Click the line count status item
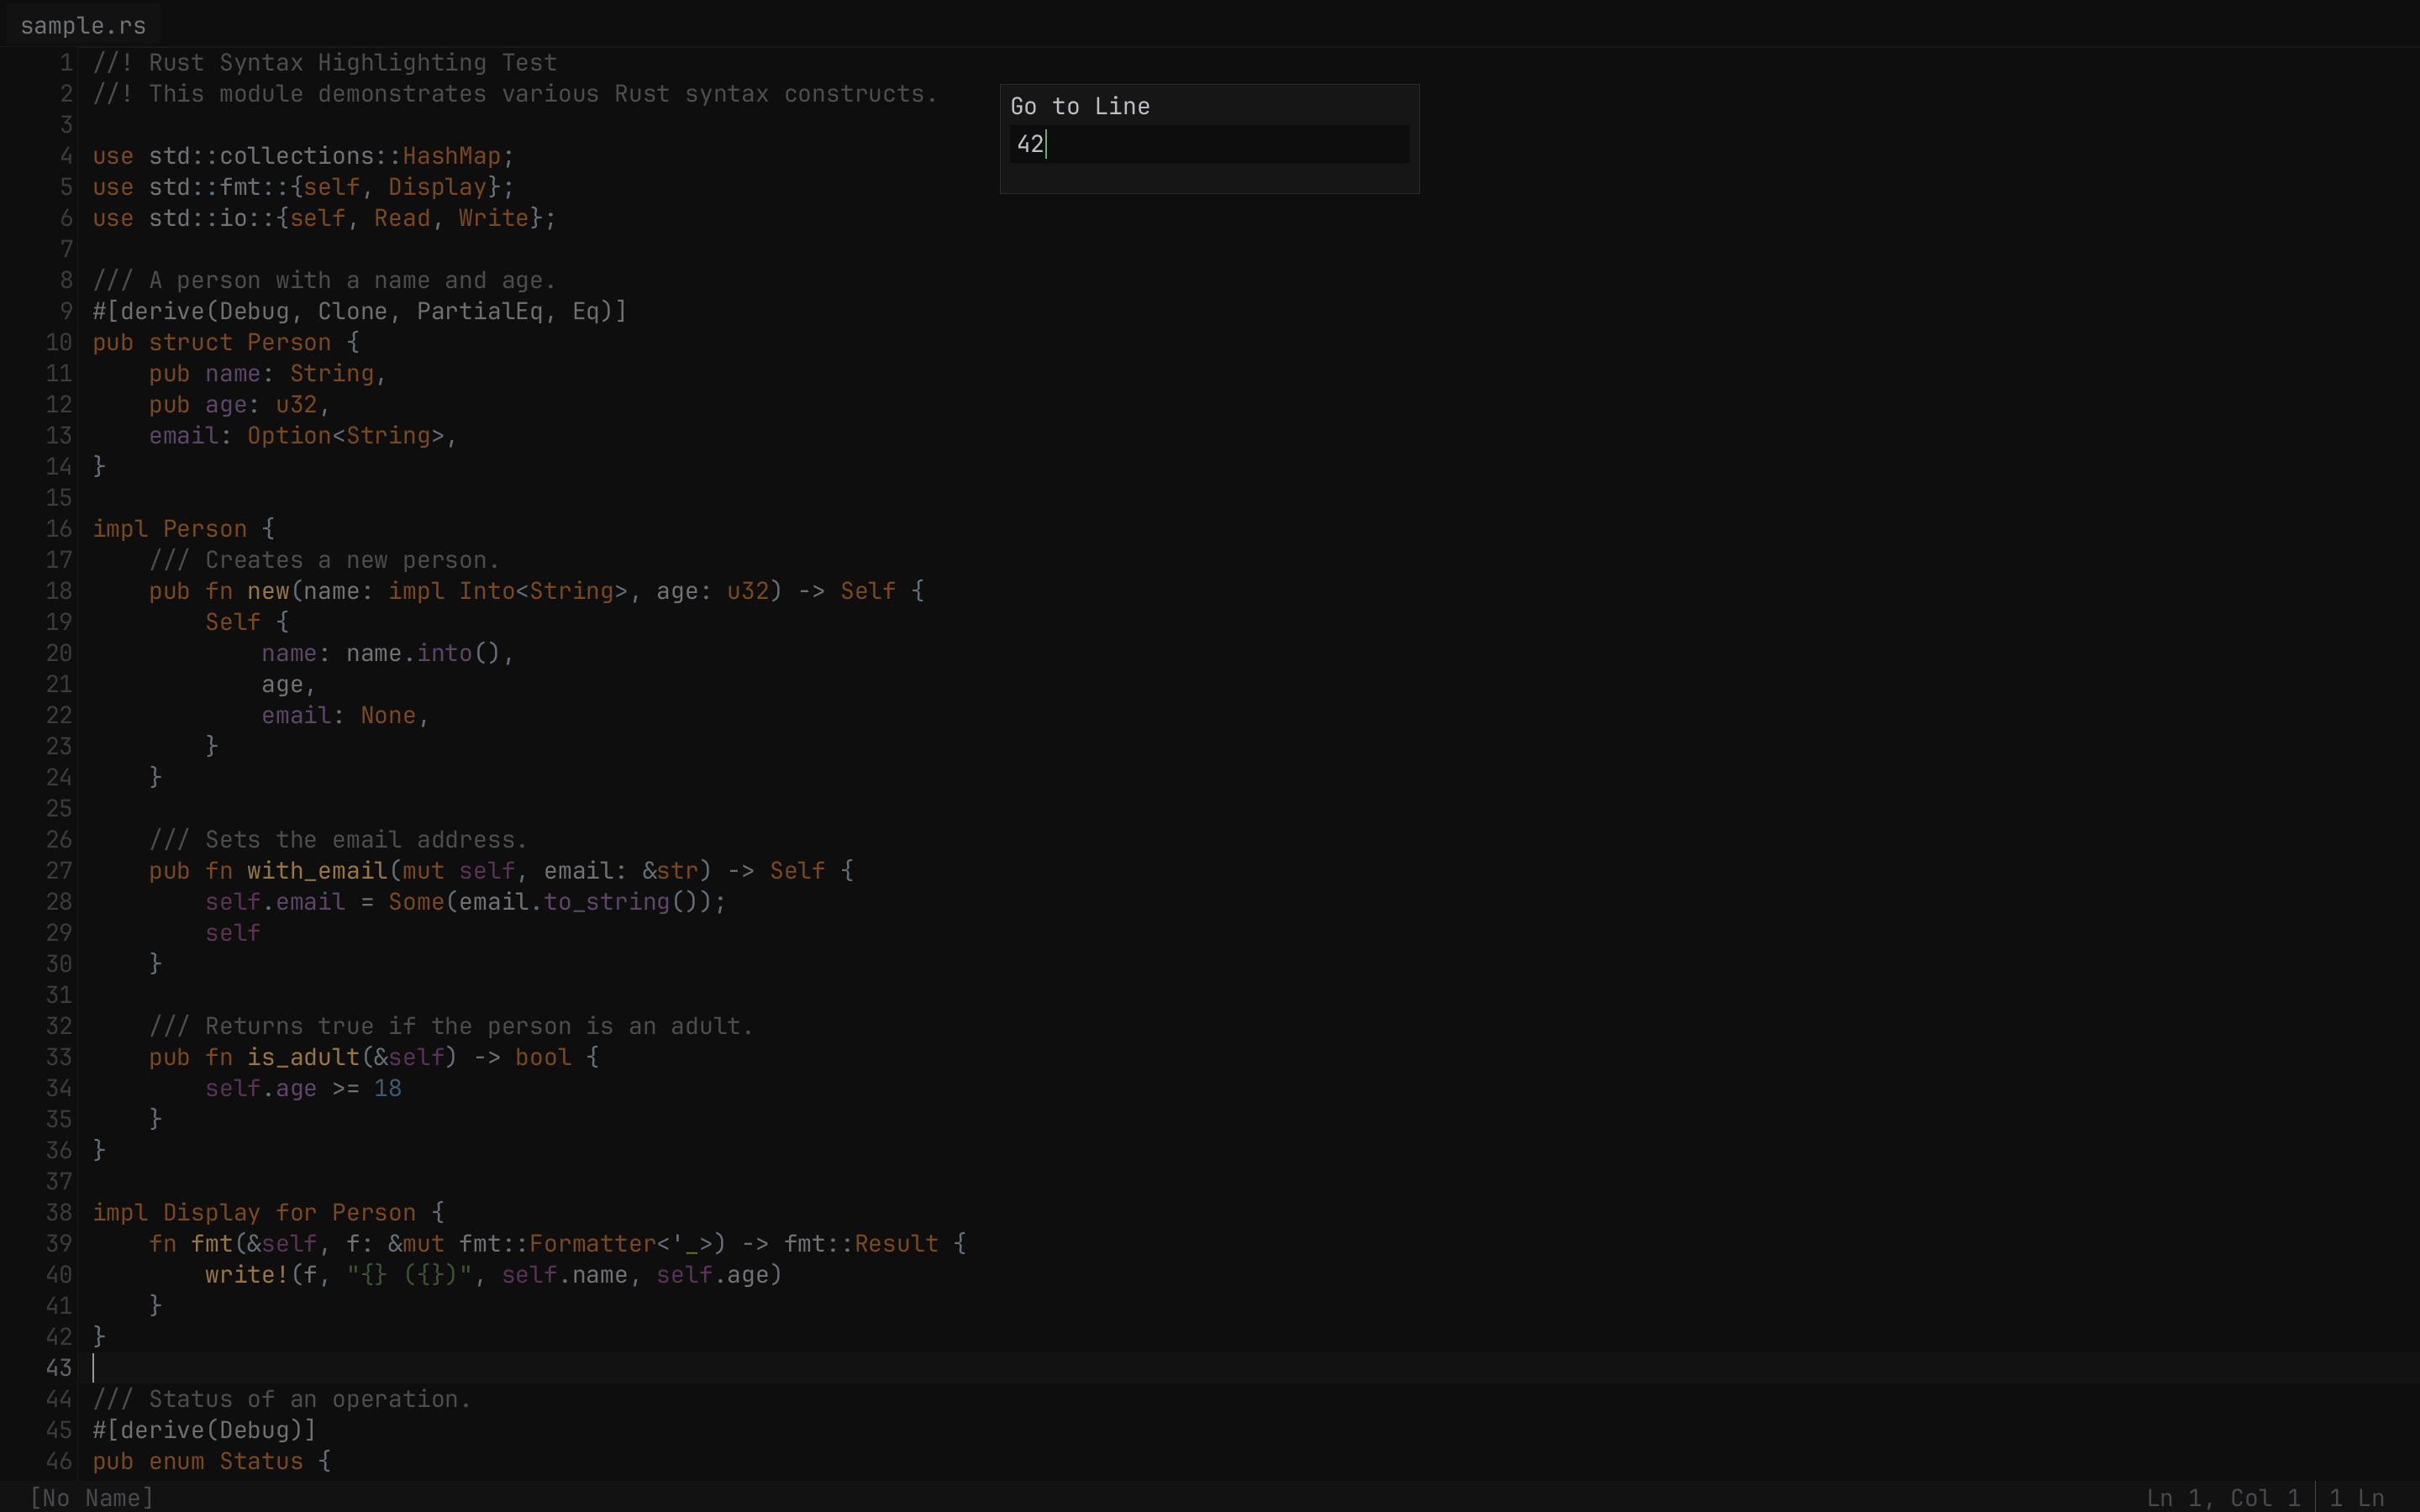Viewport: 2420px width, 1512px height. click(x=2356, y=1497)
